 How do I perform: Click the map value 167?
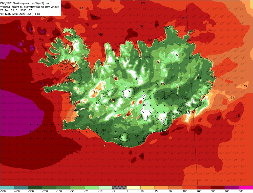click(x=115, y=79)
